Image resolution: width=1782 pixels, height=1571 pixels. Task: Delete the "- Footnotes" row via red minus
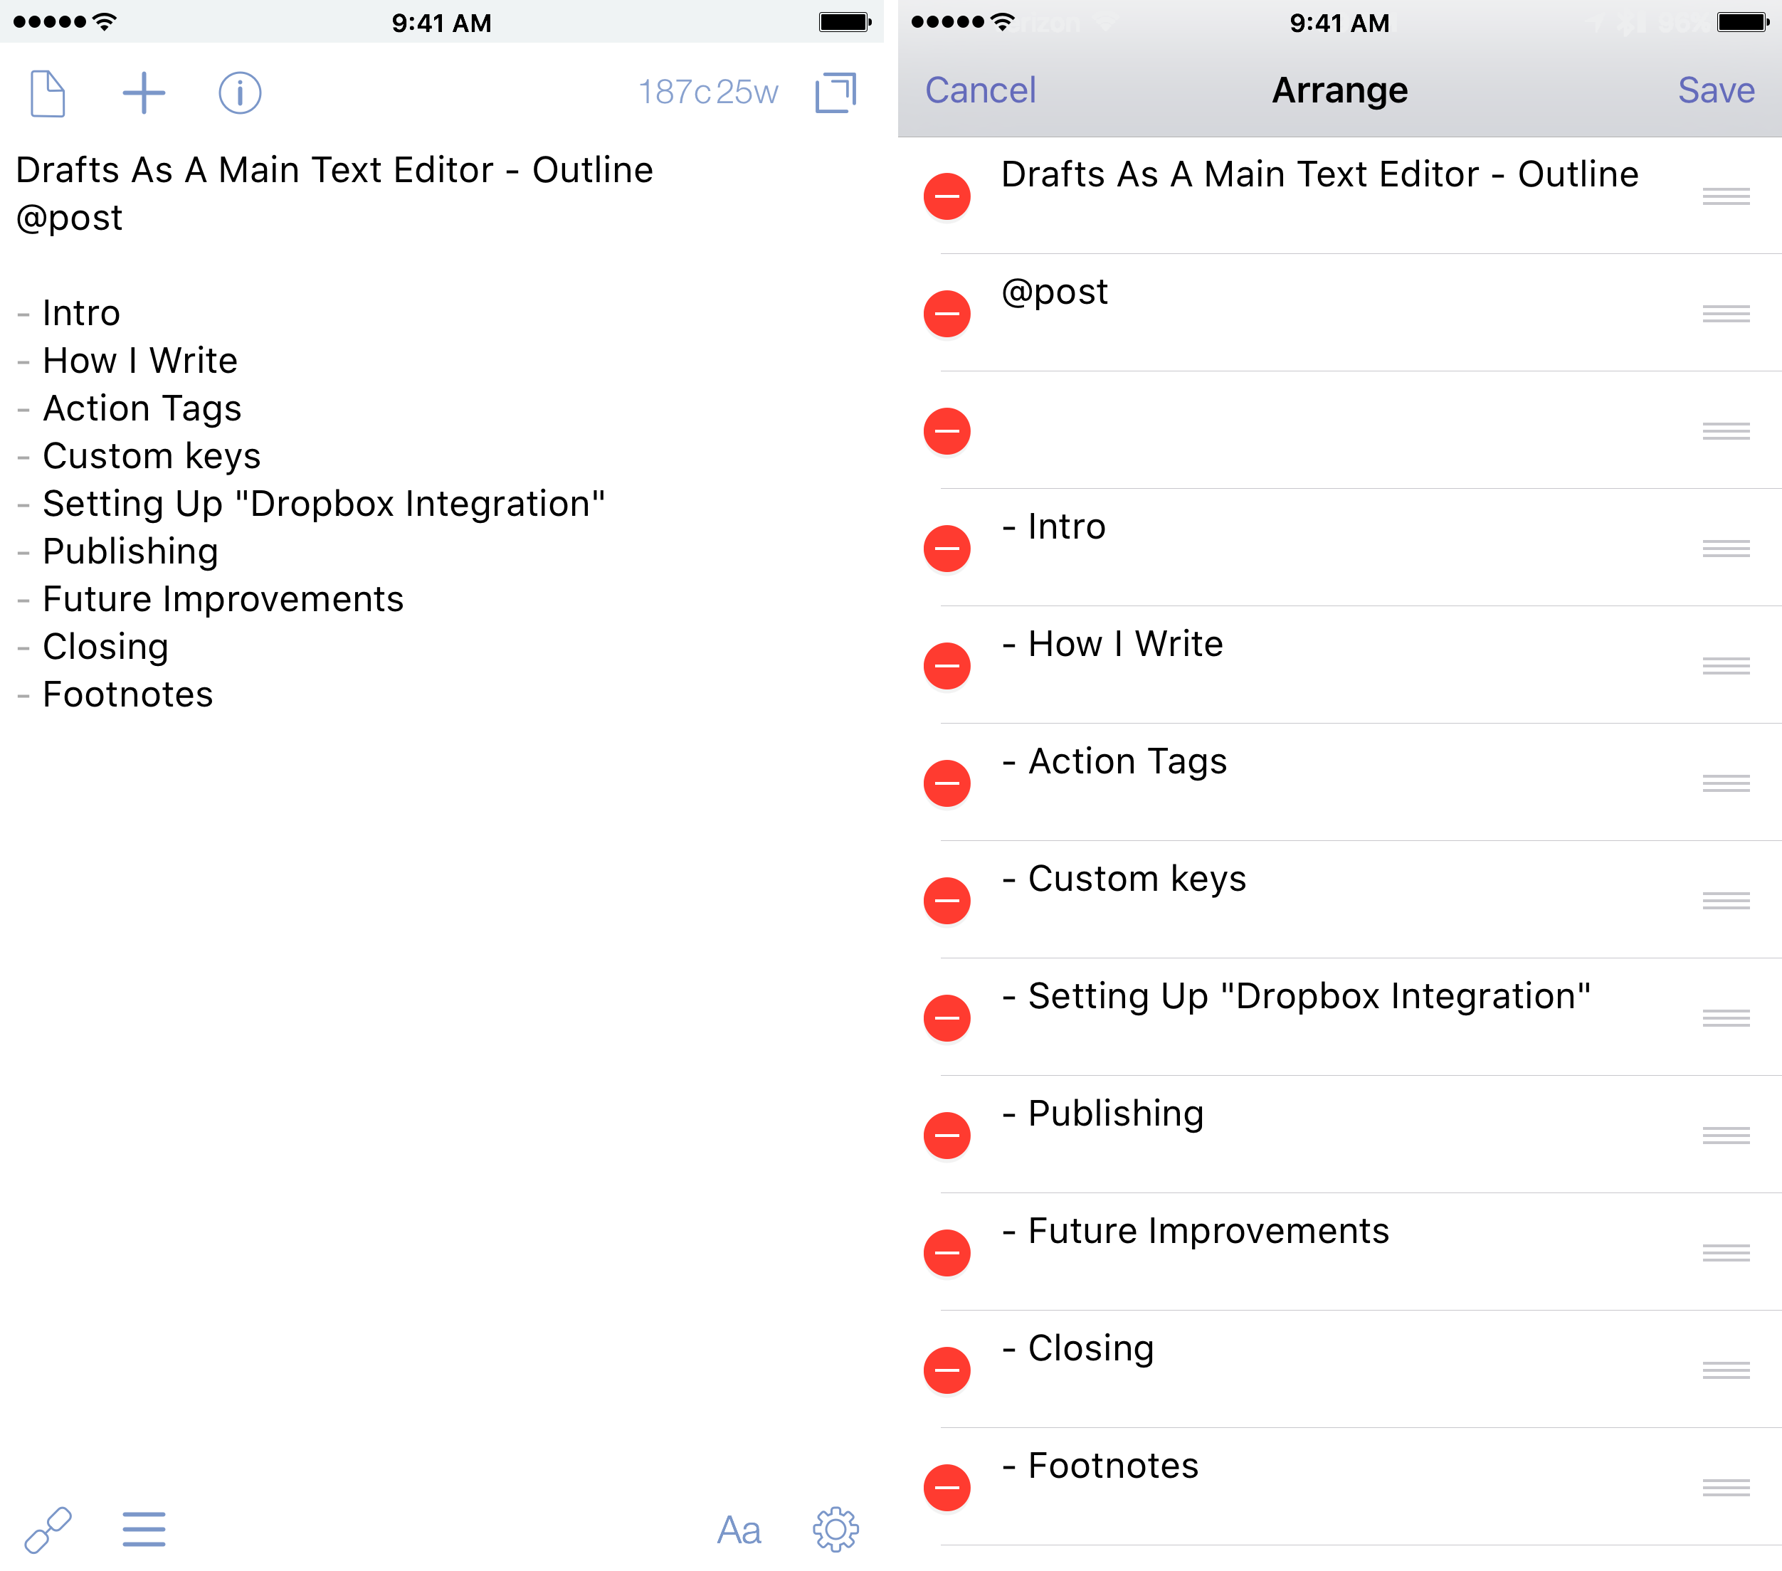[947, 1487]
